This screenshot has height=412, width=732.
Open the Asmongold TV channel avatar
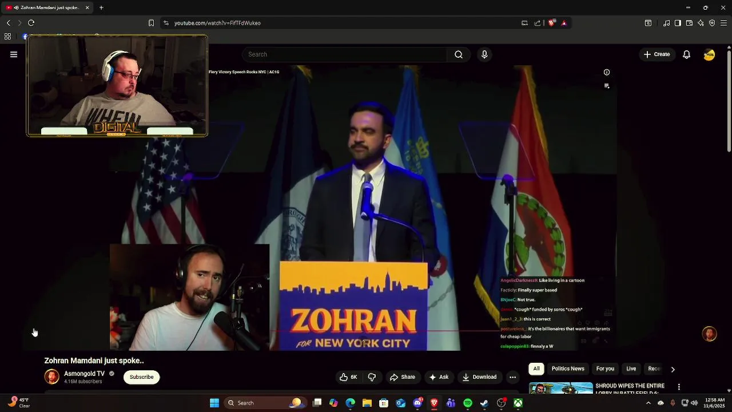click(x=51, y=377)
